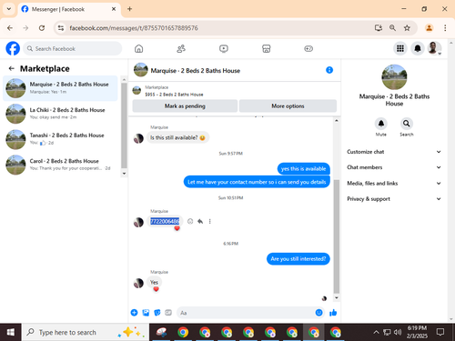Open Friends icon in top navigation

click(x=181, y=48)
